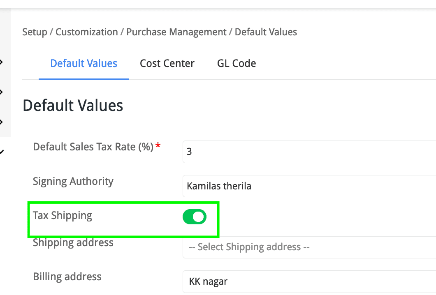Select the blue Default Values tab
This screenshot has width=436, height=295.
pos(83,64)
